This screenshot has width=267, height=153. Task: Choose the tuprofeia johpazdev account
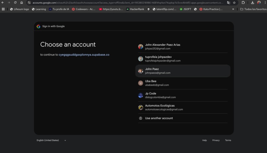pos(183,59)
